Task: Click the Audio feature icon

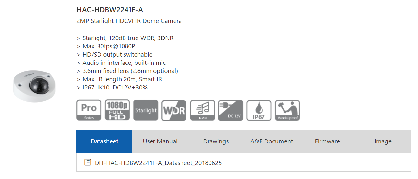Action: click(x=203, y=111)
